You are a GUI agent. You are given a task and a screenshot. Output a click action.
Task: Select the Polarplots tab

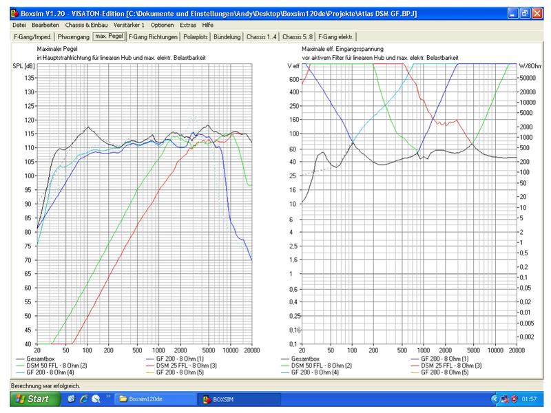pos(196,36)
